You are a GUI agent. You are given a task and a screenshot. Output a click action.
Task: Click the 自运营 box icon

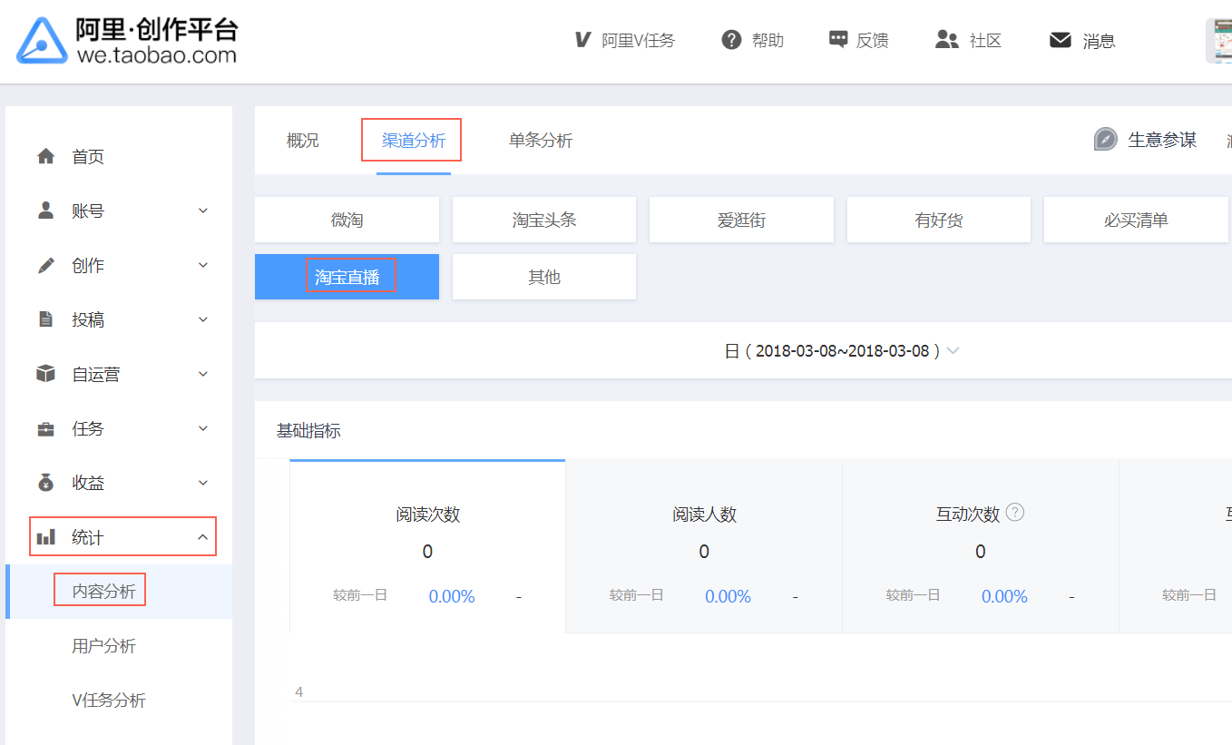(x=45, y=374)
